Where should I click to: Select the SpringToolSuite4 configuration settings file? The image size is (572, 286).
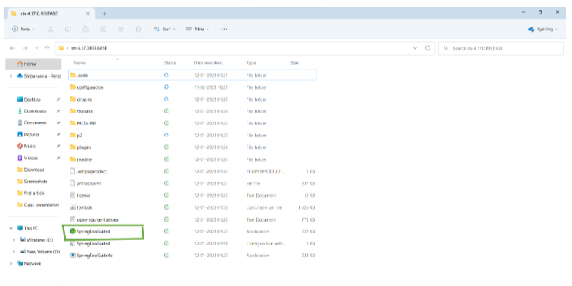pyautogui.click(x=192, y=243)
